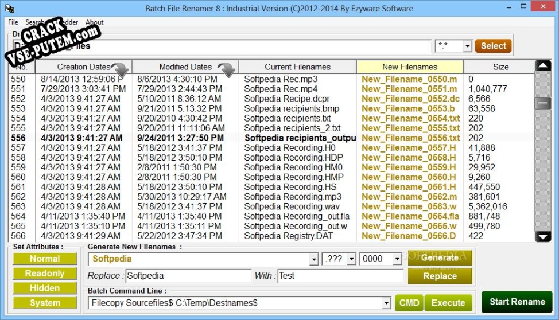
Task: Click the CMD button
Action: tap(409, 303)
